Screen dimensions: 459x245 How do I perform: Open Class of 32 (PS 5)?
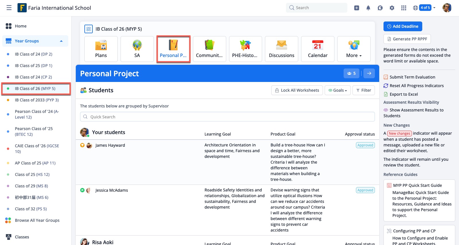pyautogui.click(x=31, y=209)
